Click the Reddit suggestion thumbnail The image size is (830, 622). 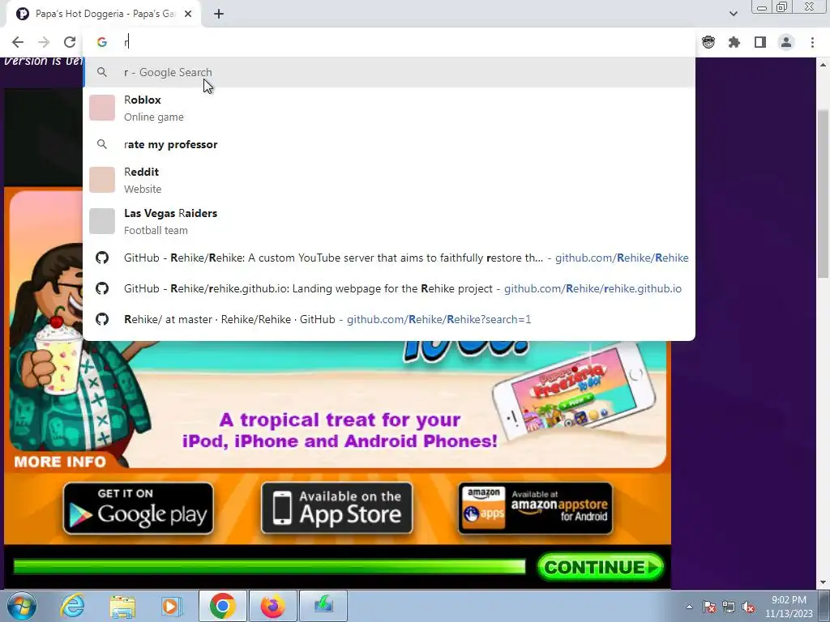[x=101, y=180]
